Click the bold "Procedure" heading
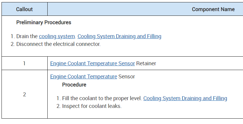The width and height of the screenshot is (243, 124). click(74, 85)
